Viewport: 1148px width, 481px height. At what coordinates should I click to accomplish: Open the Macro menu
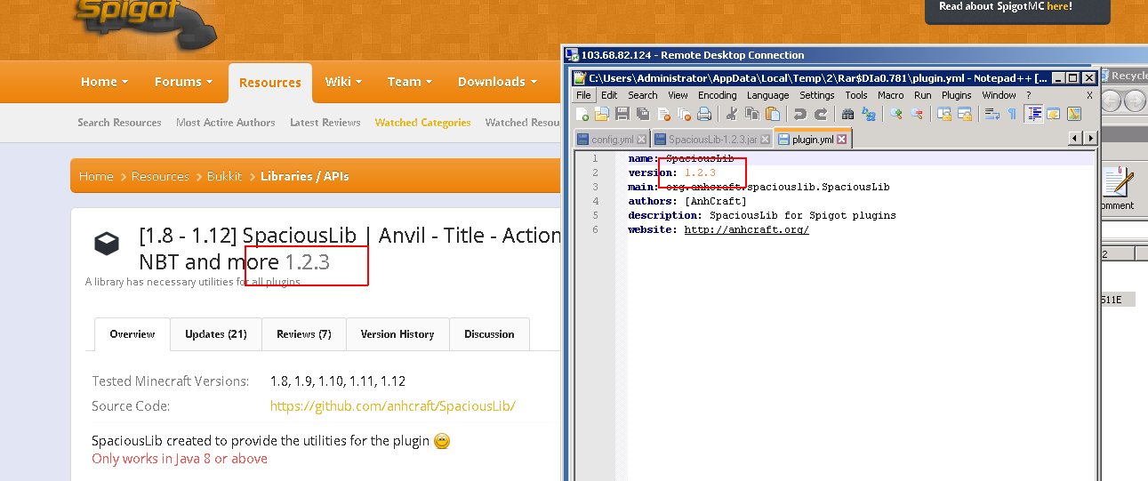click(x=891, y=95)
